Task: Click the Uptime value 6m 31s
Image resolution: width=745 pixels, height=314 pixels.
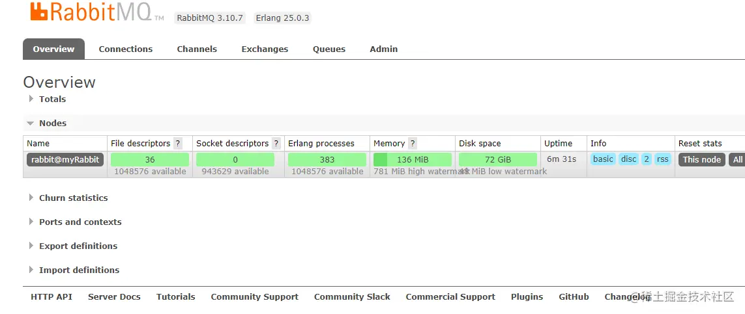Action: pos(562,159)
